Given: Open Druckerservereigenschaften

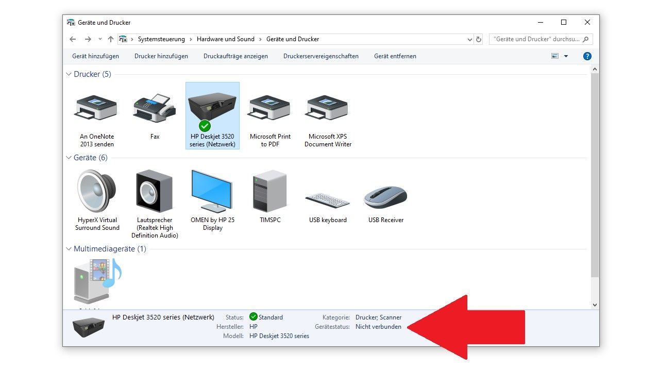Looking at the screenshot, I should (321, 56).
